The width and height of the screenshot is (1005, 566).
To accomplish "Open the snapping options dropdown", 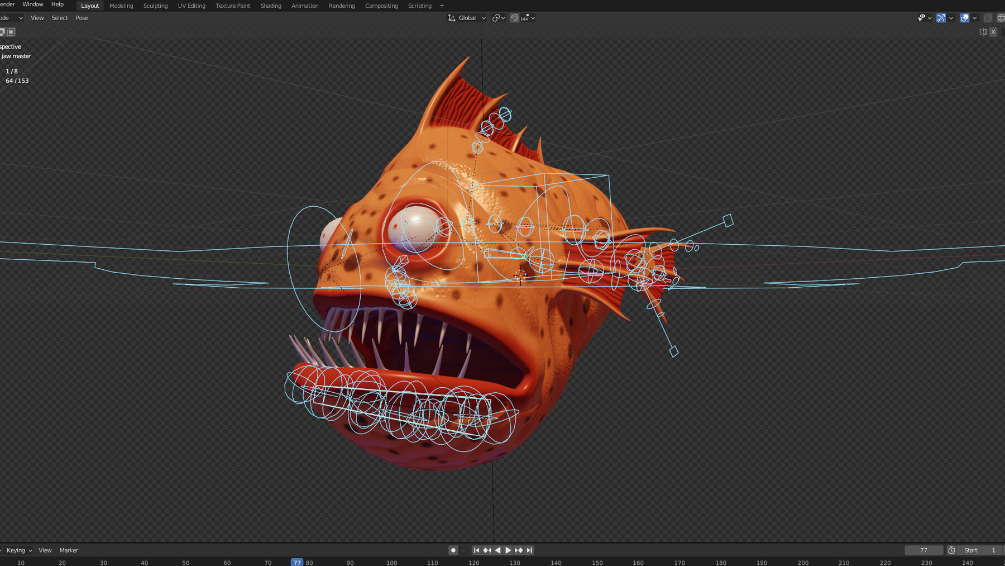I will point(534,18).
